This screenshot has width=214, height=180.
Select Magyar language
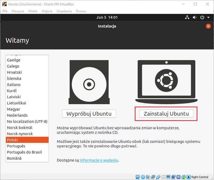pos(27,109)
